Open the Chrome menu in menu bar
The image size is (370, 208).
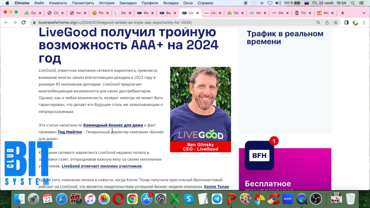(22, 3)
